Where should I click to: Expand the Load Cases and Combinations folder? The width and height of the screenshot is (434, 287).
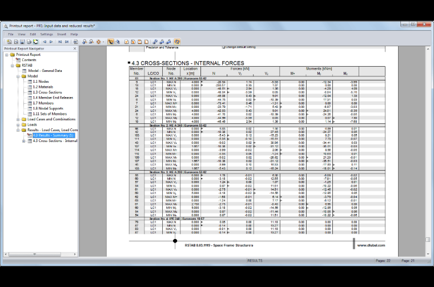click(x=18, y=119)
